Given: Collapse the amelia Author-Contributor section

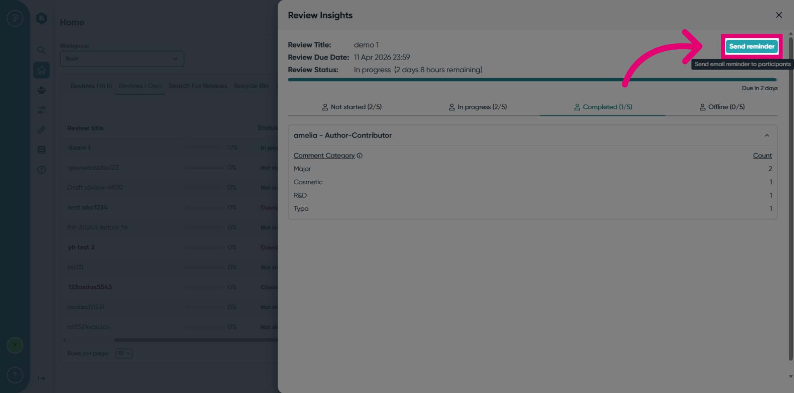Looking at the screenshot, I should pyautogui.click(x=767, y=136).
